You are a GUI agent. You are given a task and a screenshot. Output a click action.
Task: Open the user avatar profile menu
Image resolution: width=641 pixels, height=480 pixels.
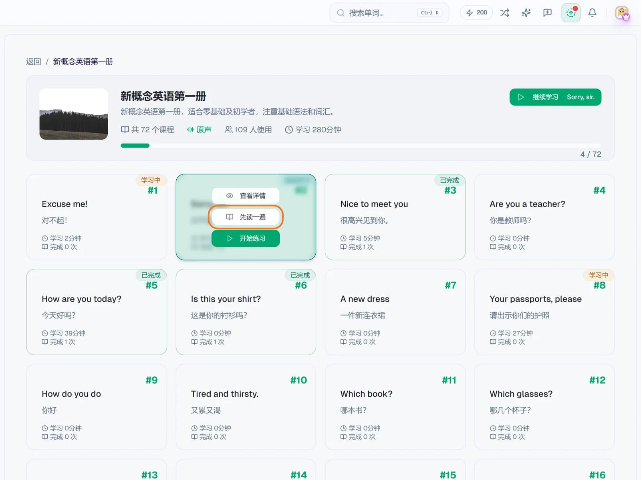click(x=622, y=13)
